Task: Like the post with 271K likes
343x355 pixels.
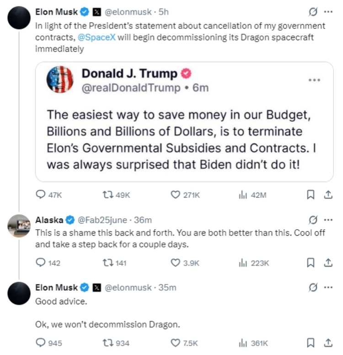Action: [175, 195]
